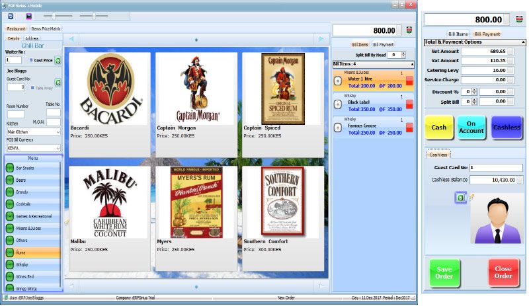Select Bill Payment tab in main window

(384, 44)
